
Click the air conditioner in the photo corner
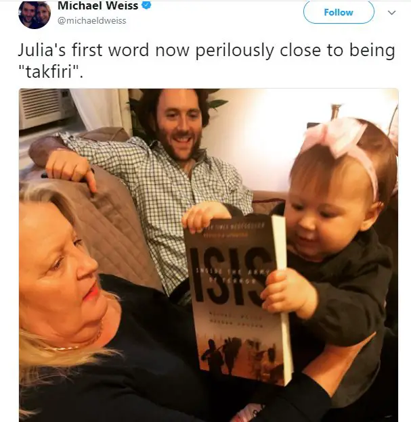(45, 108)
